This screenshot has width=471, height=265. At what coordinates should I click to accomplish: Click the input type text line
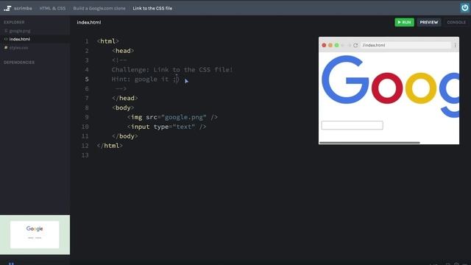tap(166, 127)
